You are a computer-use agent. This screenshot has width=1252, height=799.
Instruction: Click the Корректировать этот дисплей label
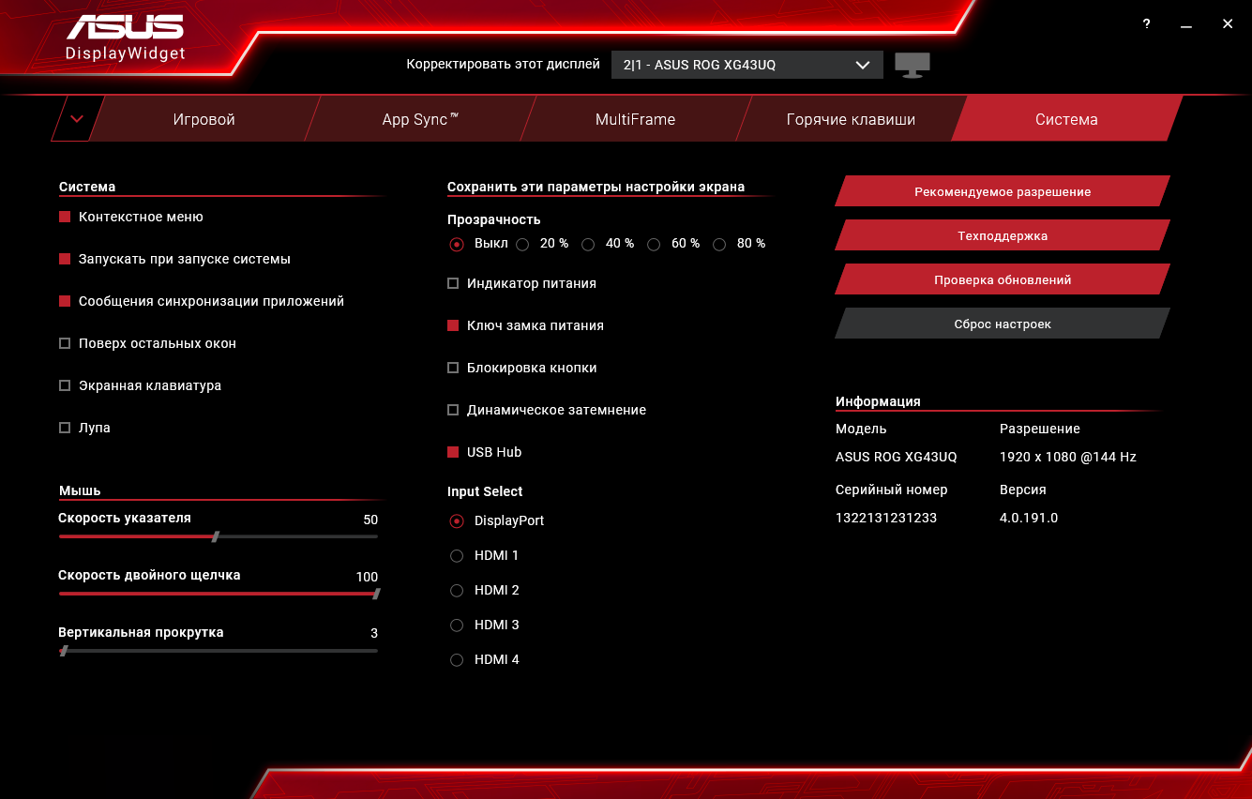tap(503, 65)
